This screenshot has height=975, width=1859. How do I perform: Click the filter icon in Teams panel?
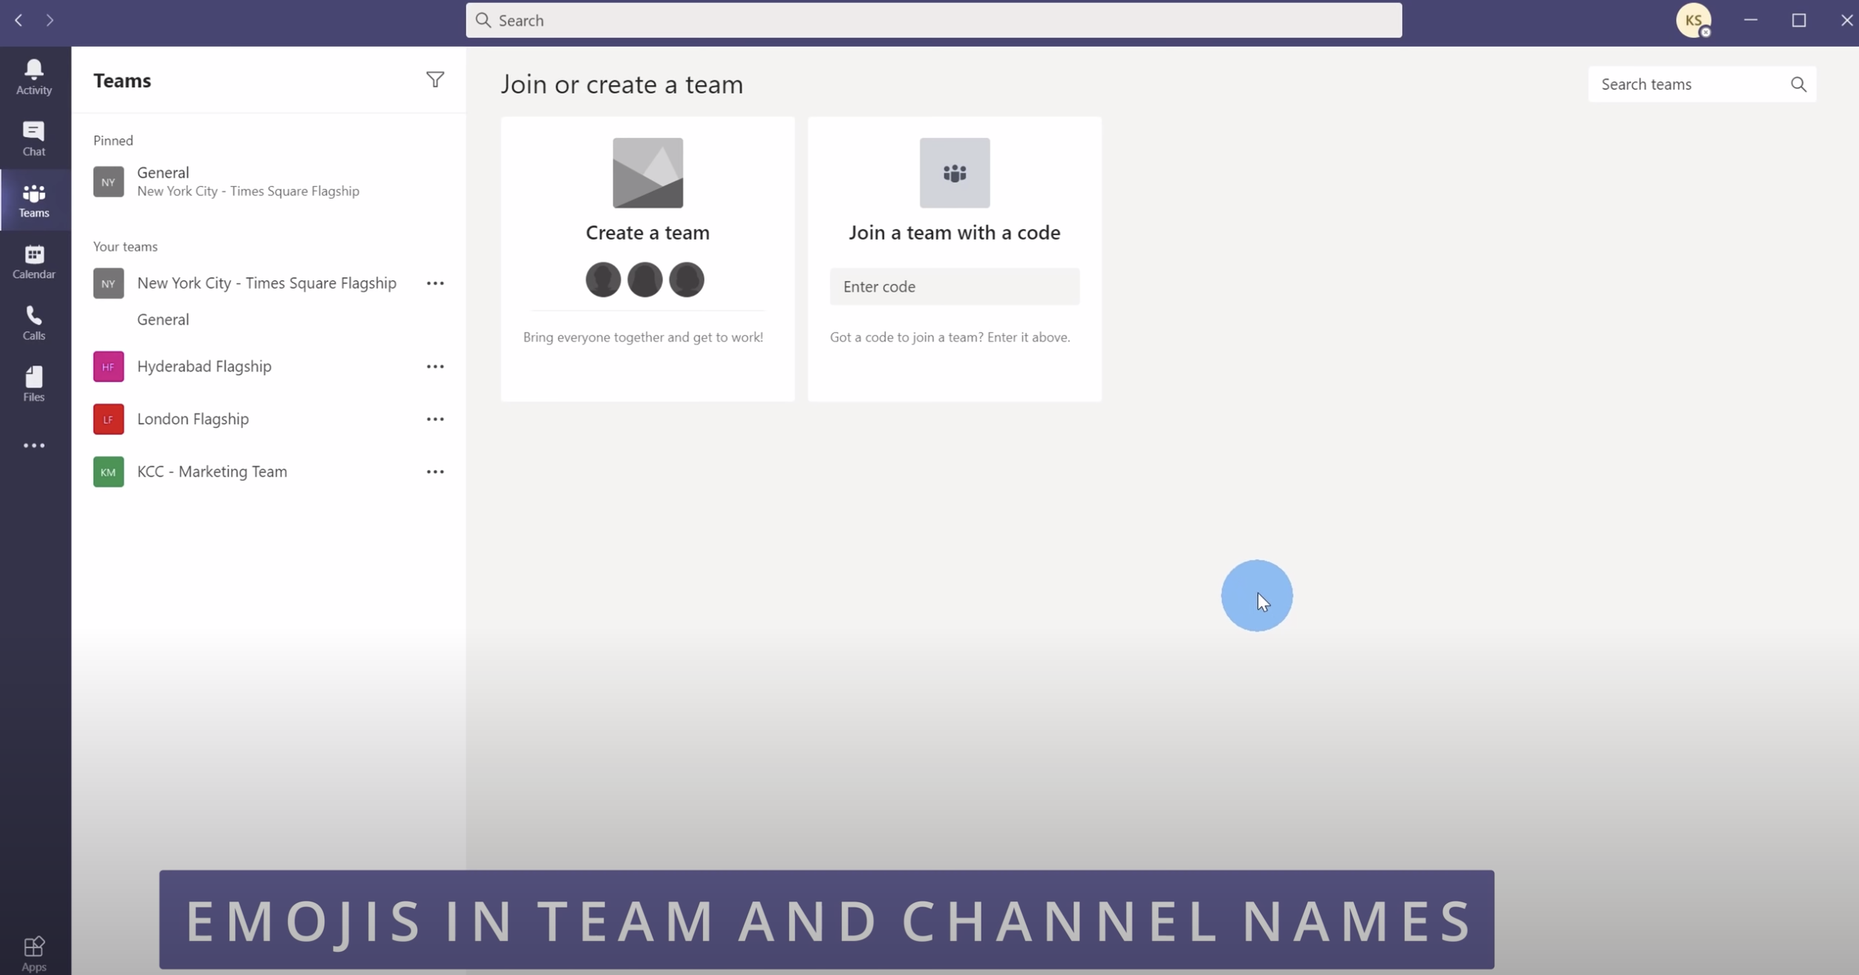coord(436,79)
